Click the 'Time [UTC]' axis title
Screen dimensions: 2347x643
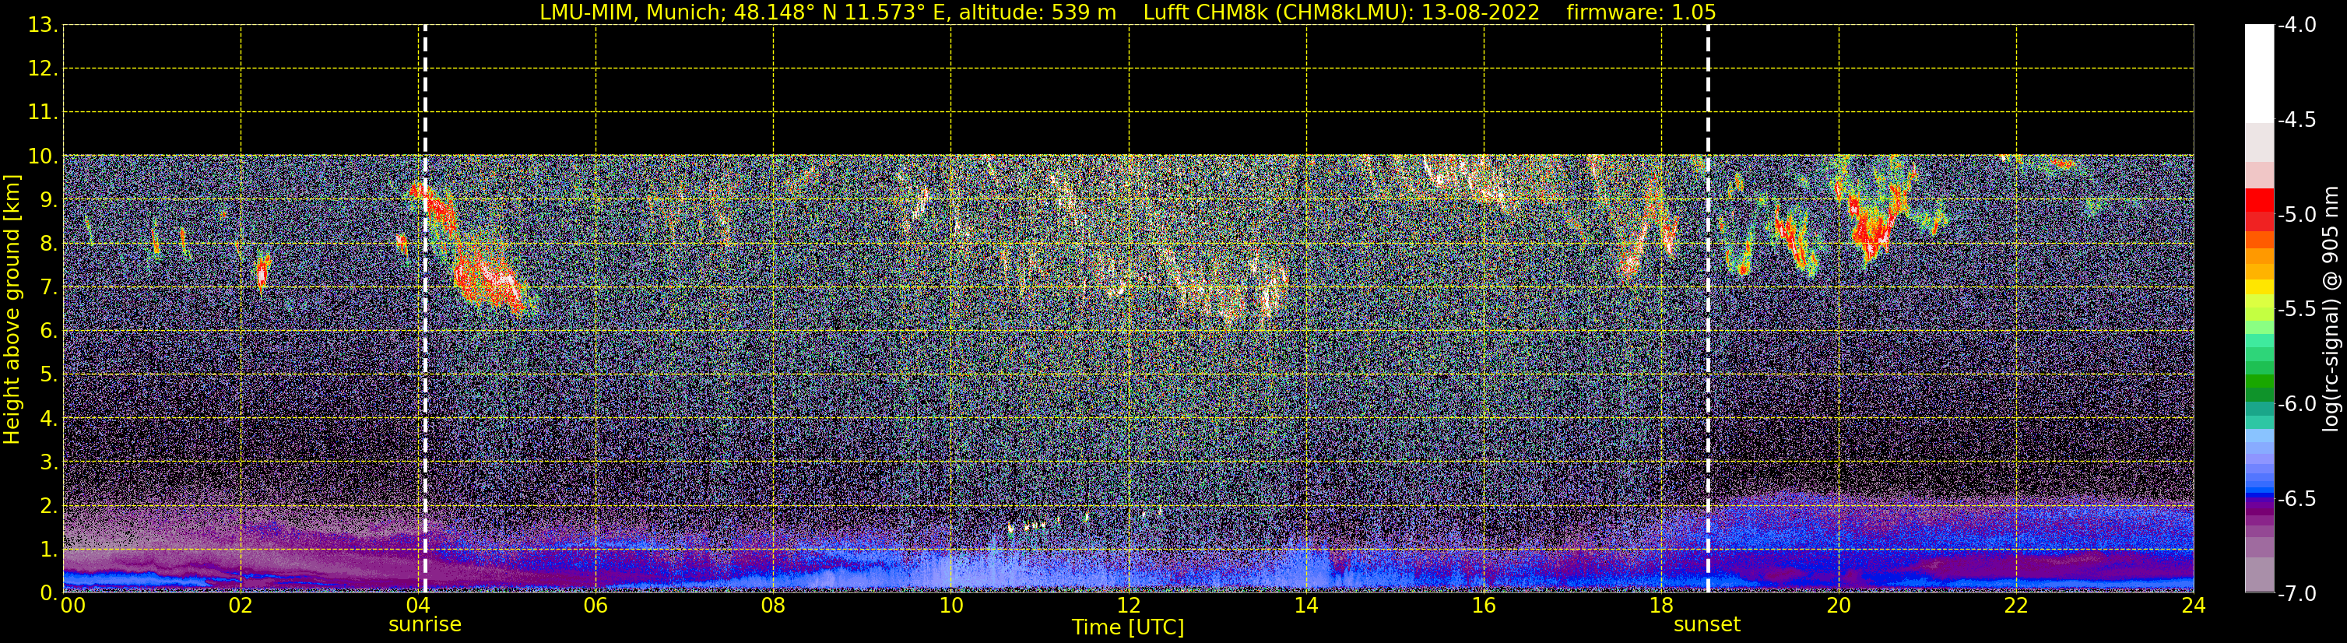pyautogui.click(x=1128, y=627)
